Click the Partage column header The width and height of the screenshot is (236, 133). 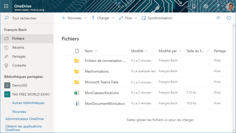(x=220, y=51)
